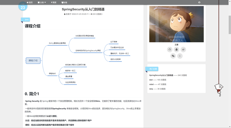Screen dimensions: 231x128
Task: Open the 赞赏 reward menu item
Action: pos(54,2)
